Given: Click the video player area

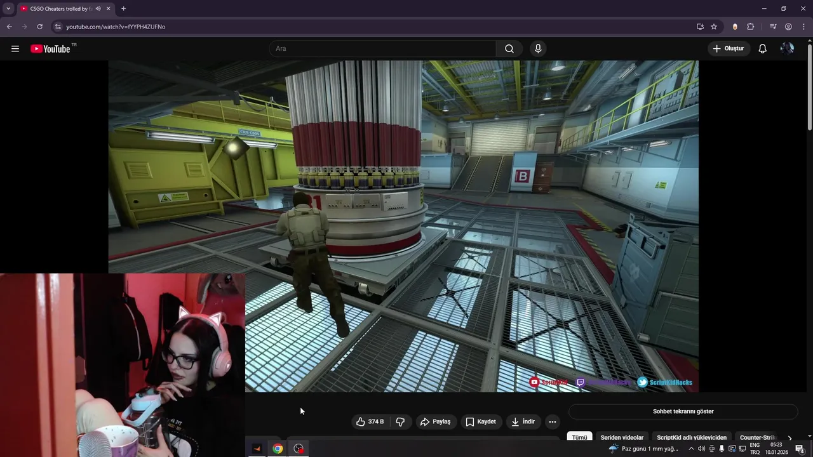Looking at the screenshot, I should pyautogui.click(x=403, y=226).
